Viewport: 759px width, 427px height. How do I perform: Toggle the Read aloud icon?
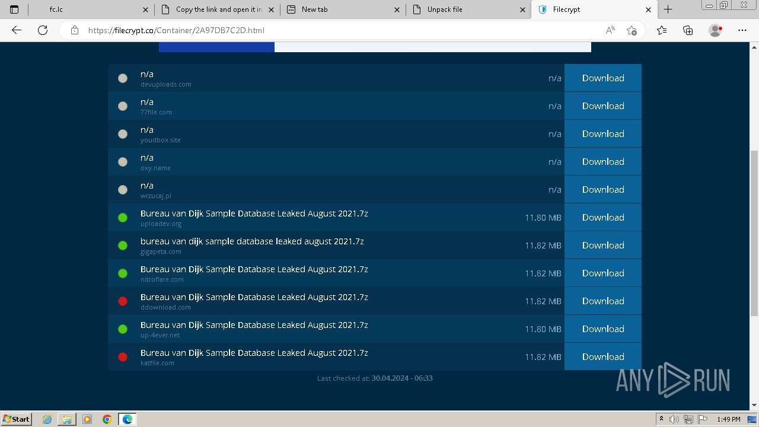click(x=610, y=30)
